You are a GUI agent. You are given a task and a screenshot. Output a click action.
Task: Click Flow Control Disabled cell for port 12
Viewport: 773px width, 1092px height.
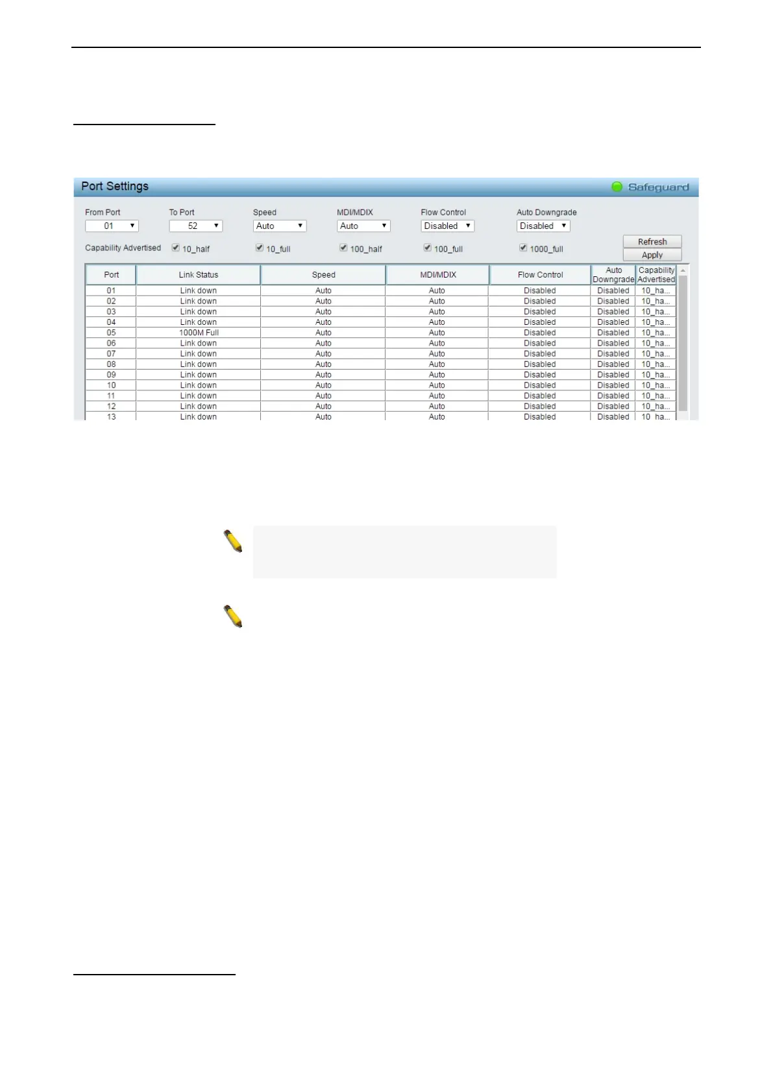click(x=540, y=406)
